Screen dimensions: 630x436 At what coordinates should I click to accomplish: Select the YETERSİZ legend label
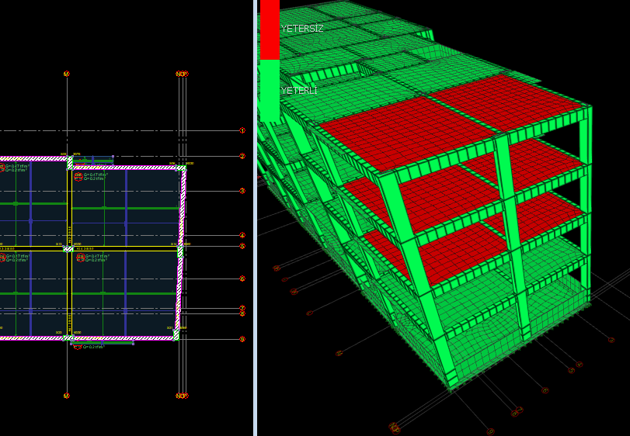(302, 29)
